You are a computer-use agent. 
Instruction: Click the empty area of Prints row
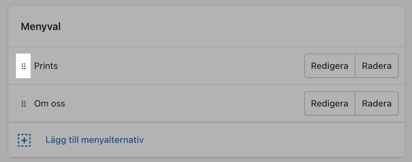[x=179, y=66]
